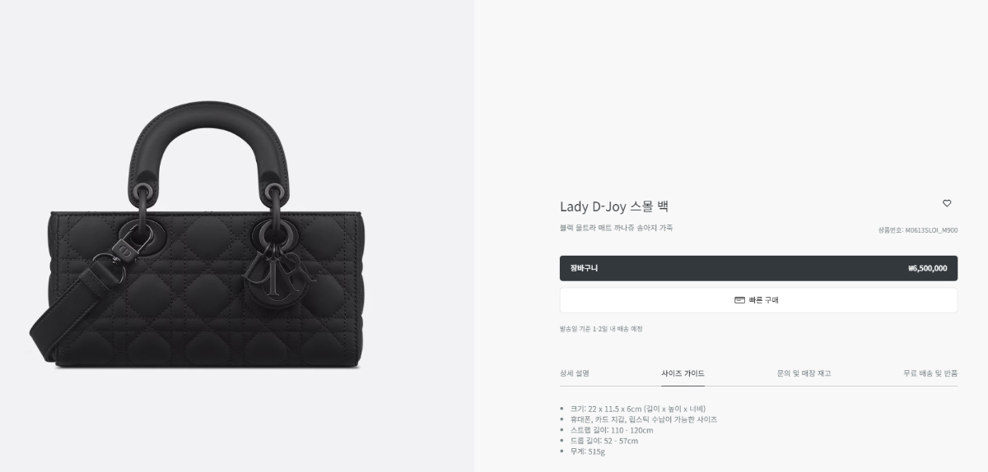
Task: Select the 사이즈 가이드 tab
Action: coord(683,373)
